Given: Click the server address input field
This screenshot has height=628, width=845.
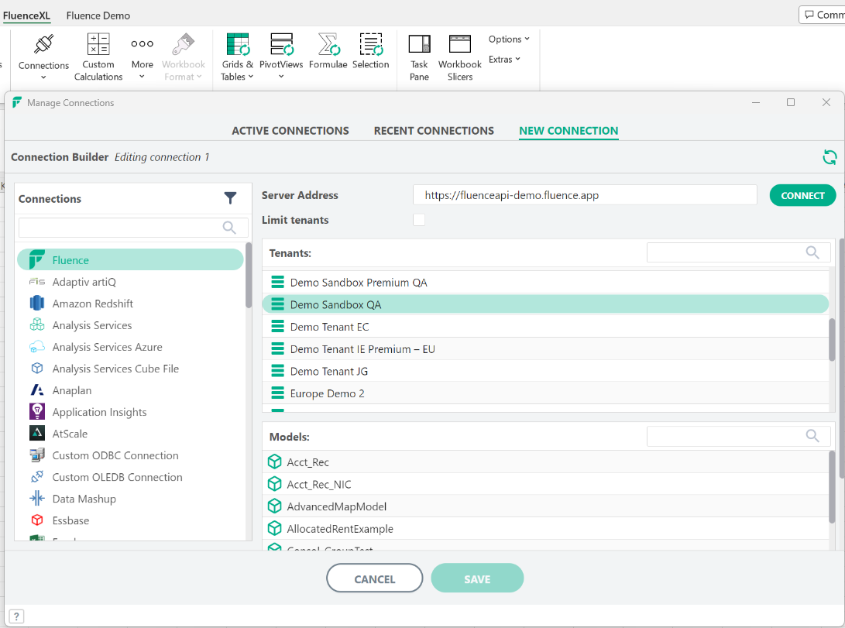Looking at the screenshot, I should (584, 194).
